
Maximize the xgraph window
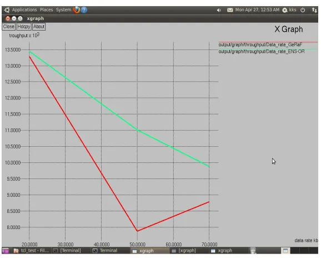[20, 18]
